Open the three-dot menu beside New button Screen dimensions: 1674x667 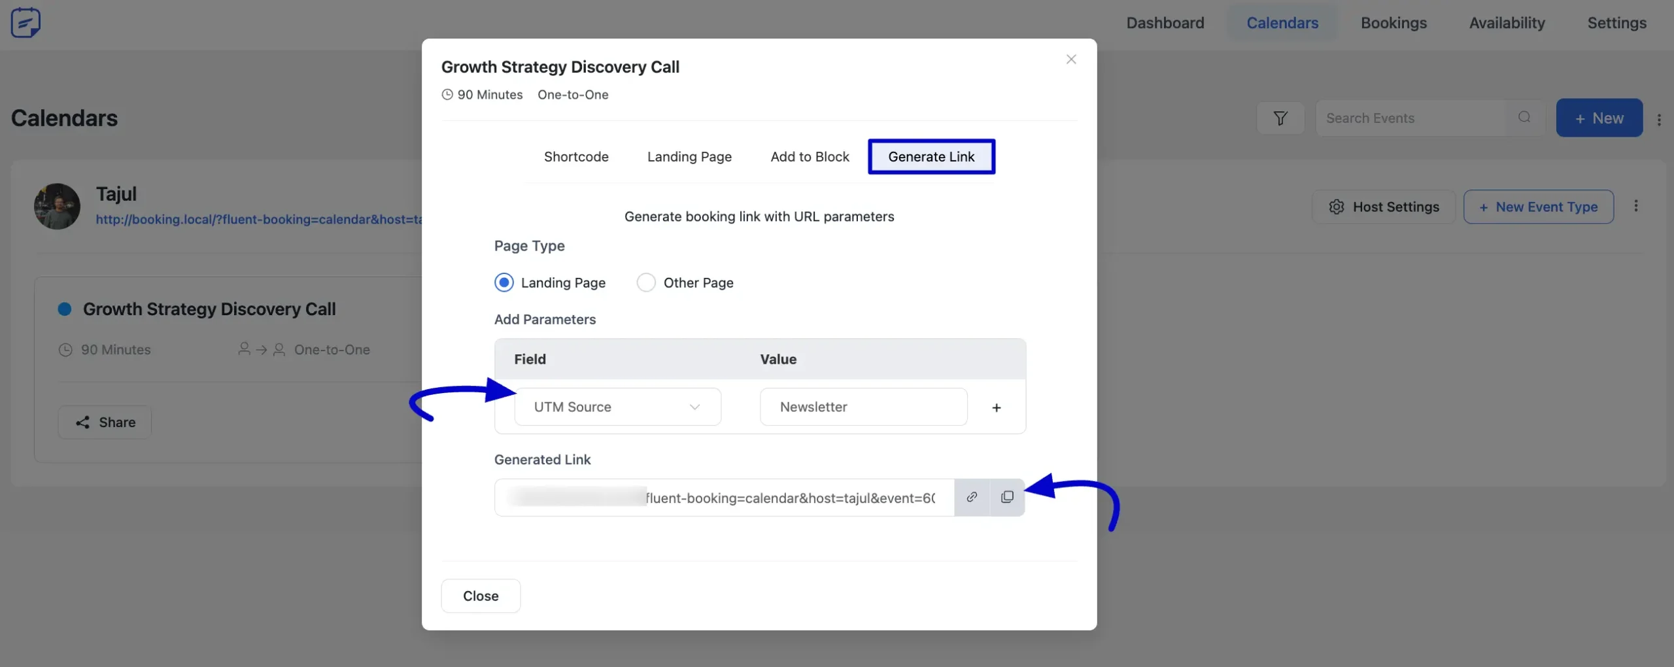pos(1658,120)
